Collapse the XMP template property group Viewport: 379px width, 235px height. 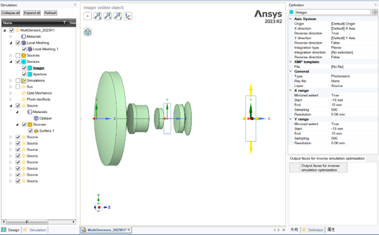[291, 62]
